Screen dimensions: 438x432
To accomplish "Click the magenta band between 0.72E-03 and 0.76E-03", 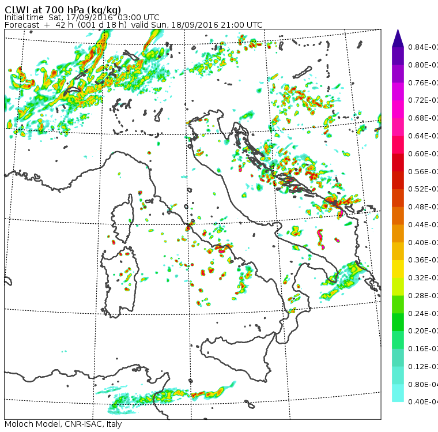I will pyautogui.click(x=398, y=92).
